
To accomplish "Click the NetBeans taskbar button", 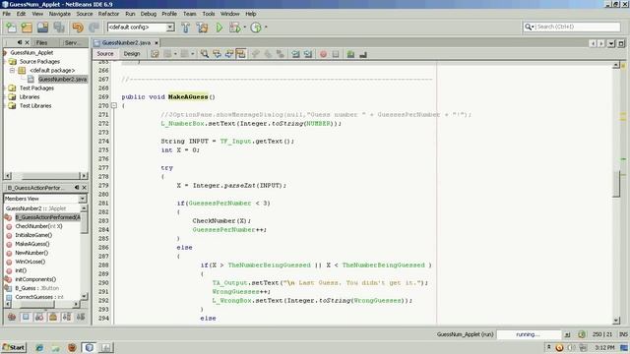I will [90, 347].
